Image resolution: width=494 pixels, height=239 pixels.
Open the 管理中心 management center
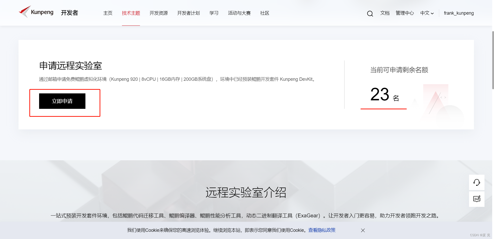click(404, 13)
